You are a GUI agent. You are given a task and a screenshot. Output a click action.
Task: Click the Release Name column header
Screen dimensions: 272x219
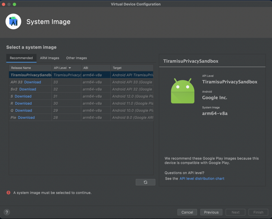tap(21, 68)
